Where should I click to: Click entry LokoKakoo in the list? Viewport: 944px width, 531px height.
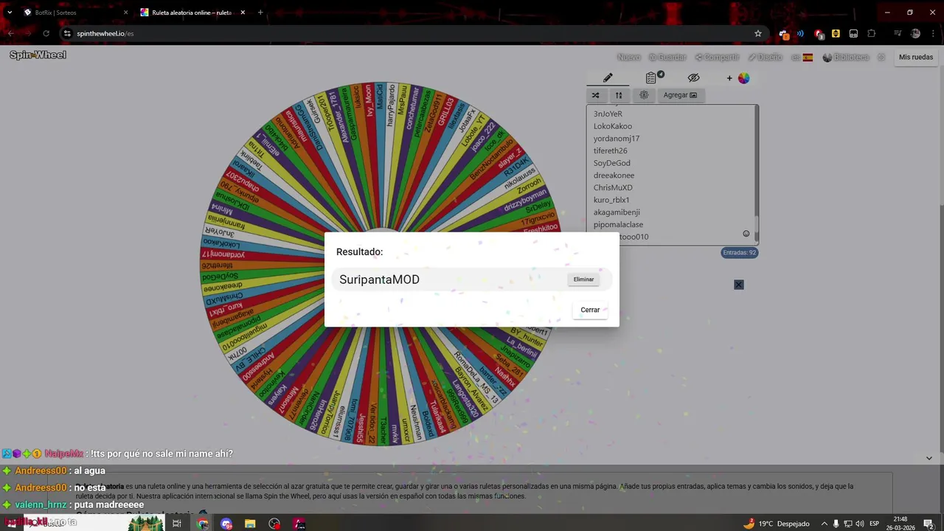coord(613,126)
